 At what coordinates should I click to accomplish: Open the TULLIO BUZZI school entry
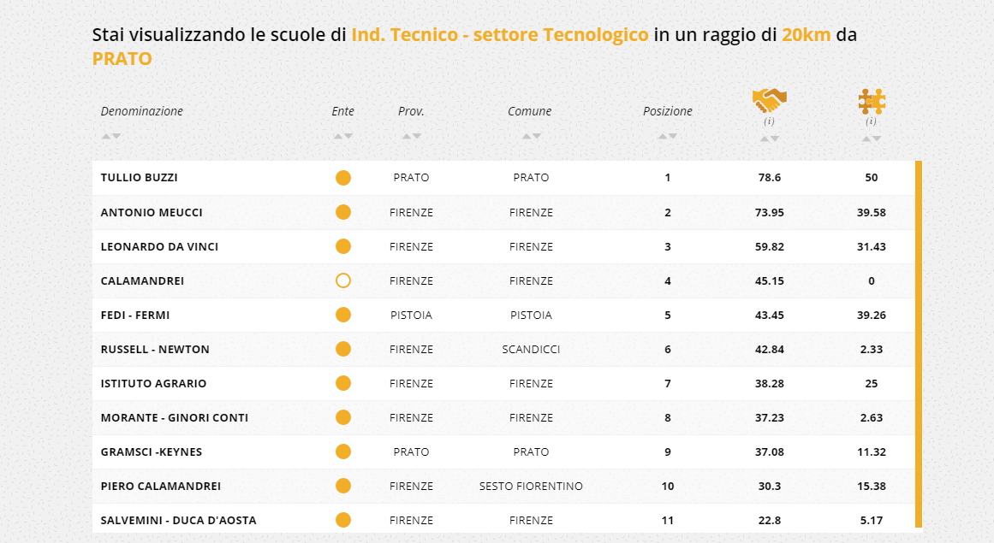point(140,178)
